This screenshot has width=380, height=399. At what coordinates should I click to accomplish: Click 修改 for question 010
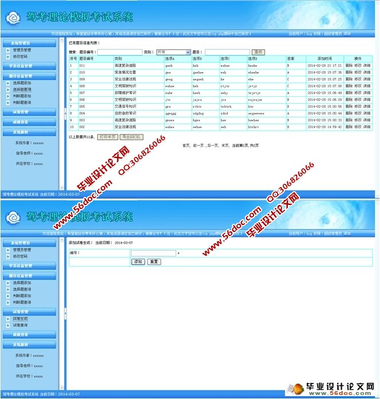(358, 73)
